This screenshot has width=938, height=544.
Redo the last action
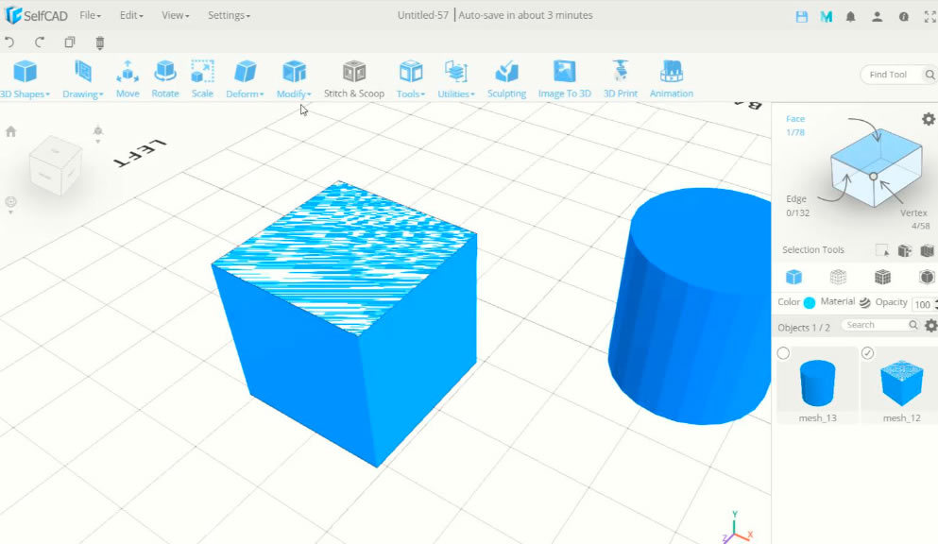point(40,42)
